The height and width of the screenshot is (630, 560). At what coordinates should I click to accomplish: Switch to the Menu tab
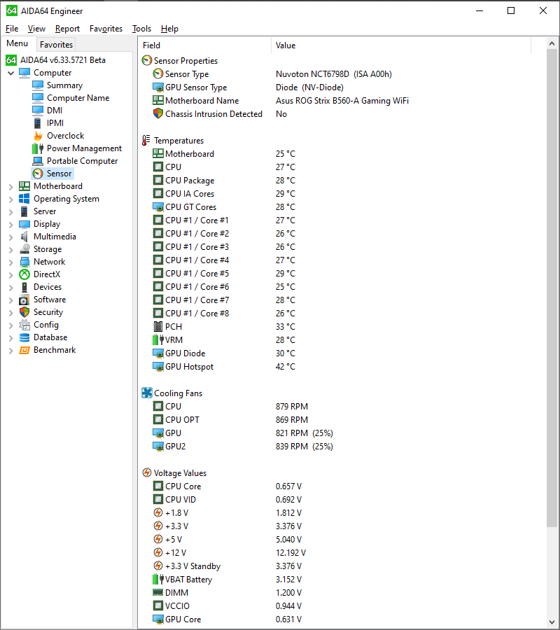[x=17, y=43]
